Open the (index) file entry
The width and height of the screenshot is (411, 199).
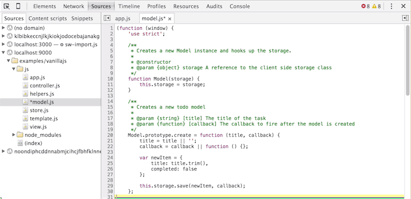[x=33, y=143]
